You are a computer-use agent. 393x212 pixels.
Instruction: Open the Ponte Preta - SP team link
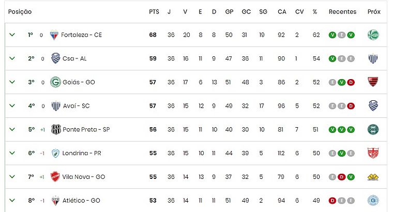(86, 129)
